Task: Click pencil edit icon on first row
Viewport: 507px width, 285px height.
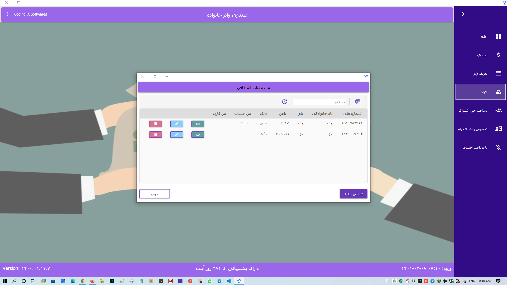Action: (x=177, y=124)
